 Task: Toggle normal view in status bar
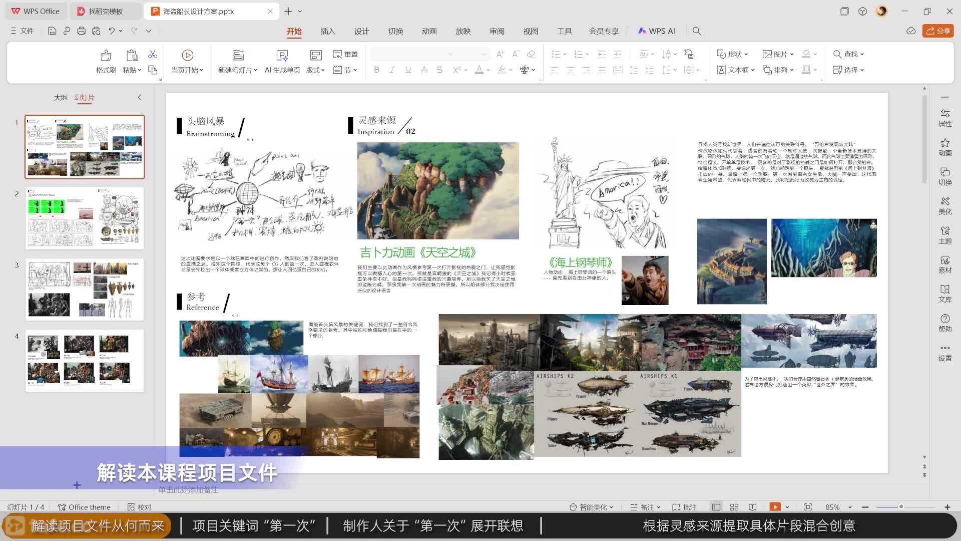(716, 507)
